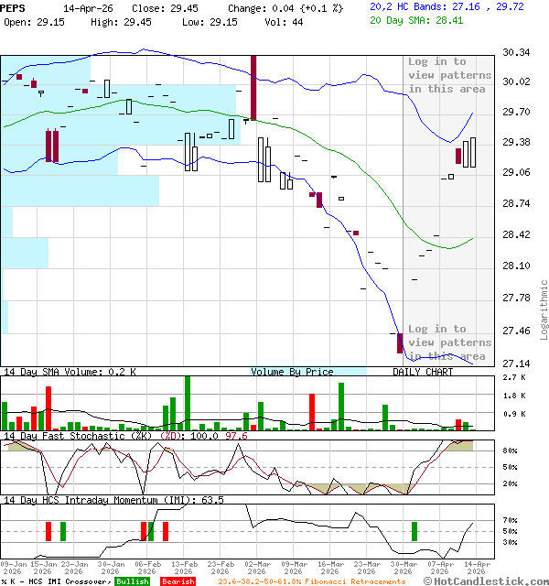Click the dark red candle at chart low near 27.46
This screenshot has width=549, height=586.
click(400, 342)
